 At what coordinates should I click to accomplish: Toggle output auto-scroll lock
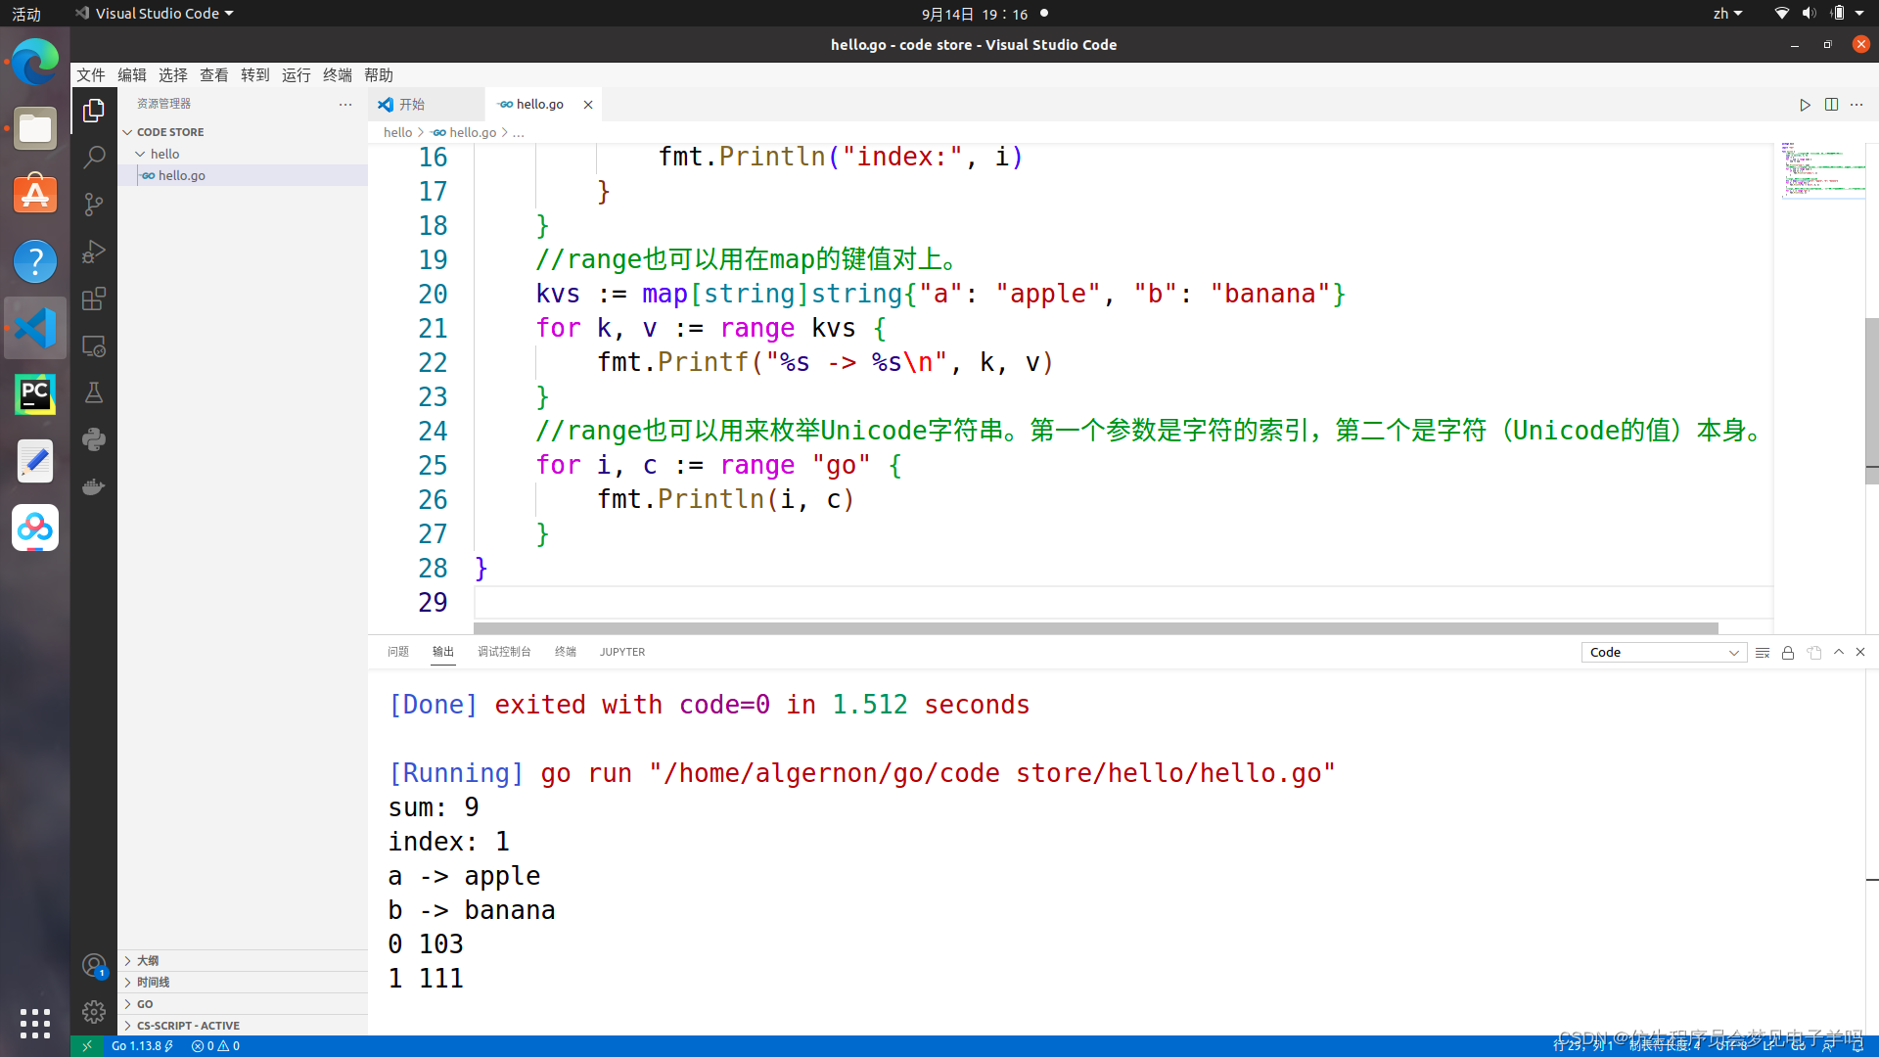(x=1788, y=653)
